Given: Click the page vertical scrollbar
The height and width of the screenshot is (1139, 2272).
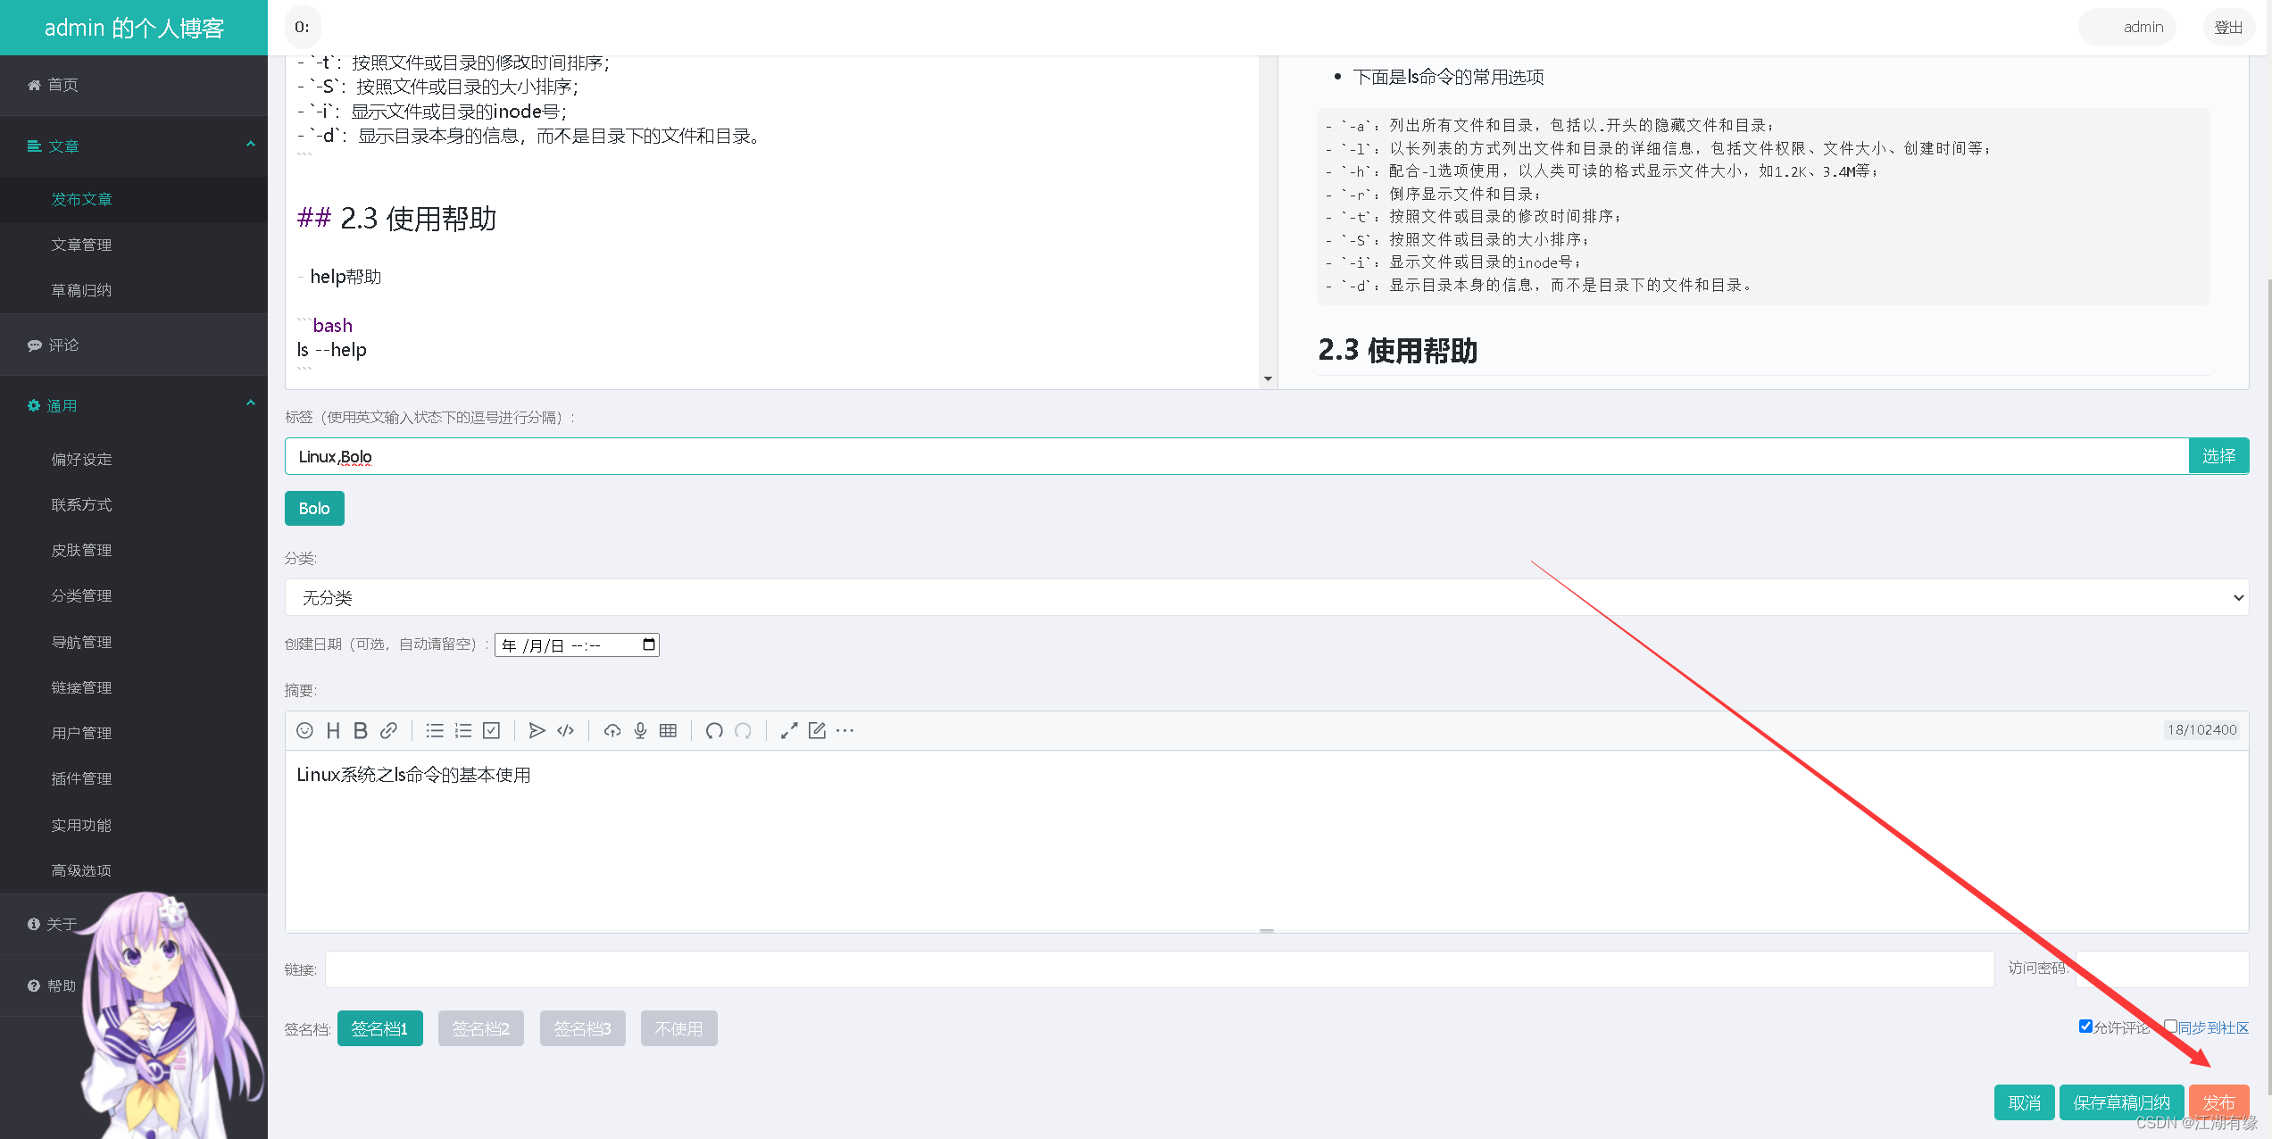Looking at the screenshot, I should coord(2268,687).
